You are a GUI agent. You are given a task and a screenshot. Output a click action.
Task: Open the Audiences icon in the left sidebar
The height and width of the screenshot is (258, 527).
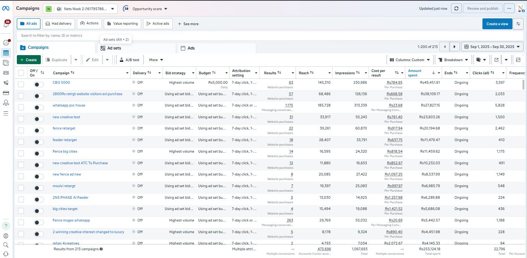6,73
